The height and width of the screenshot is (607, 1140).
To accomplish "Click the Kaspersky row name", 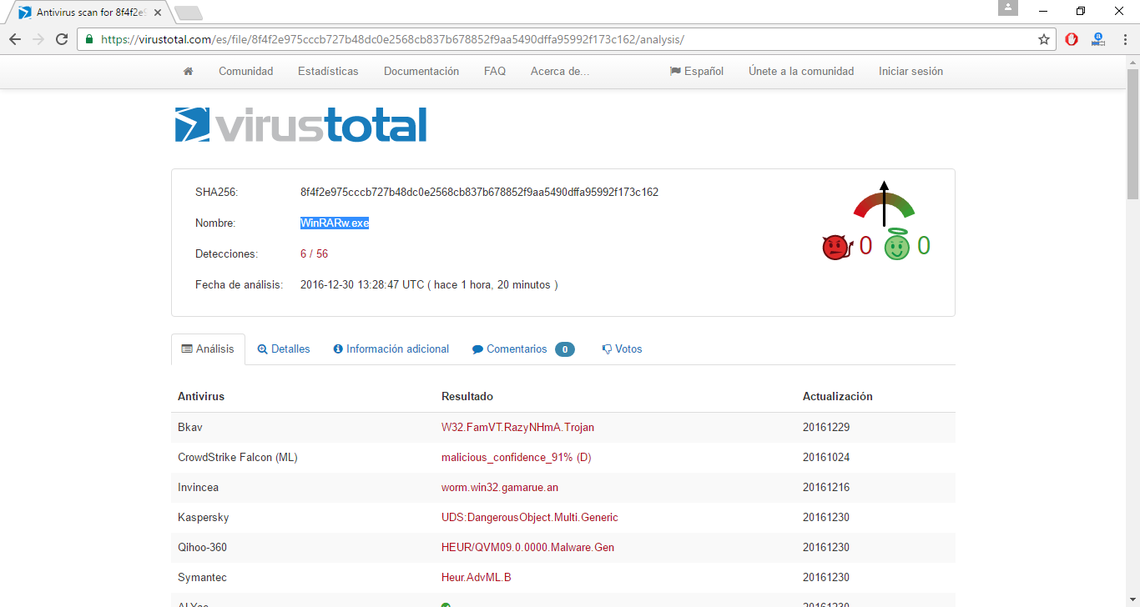I will click(203, 518).
